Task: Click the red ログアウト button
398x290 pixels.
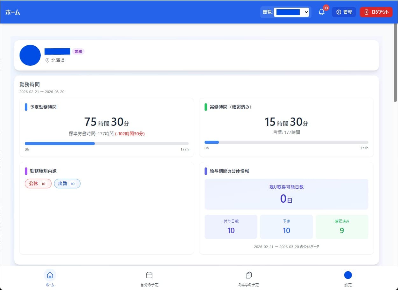Action: pyautogui.click(x=376, y=12)
